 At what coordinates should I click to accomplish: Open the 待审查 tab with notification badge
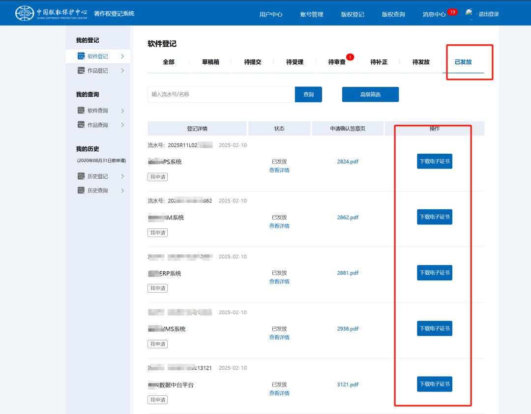coord(336,62)
